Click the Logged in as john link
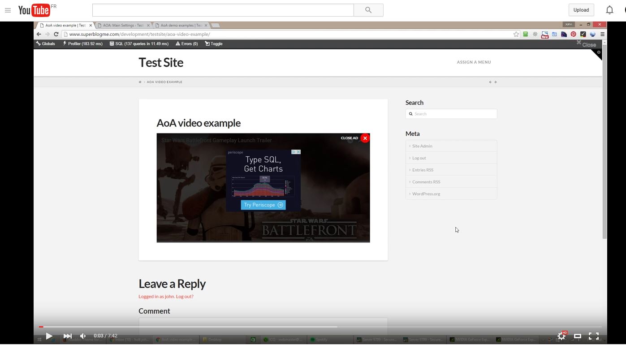 pyautogui.click(x=156, y=297)
